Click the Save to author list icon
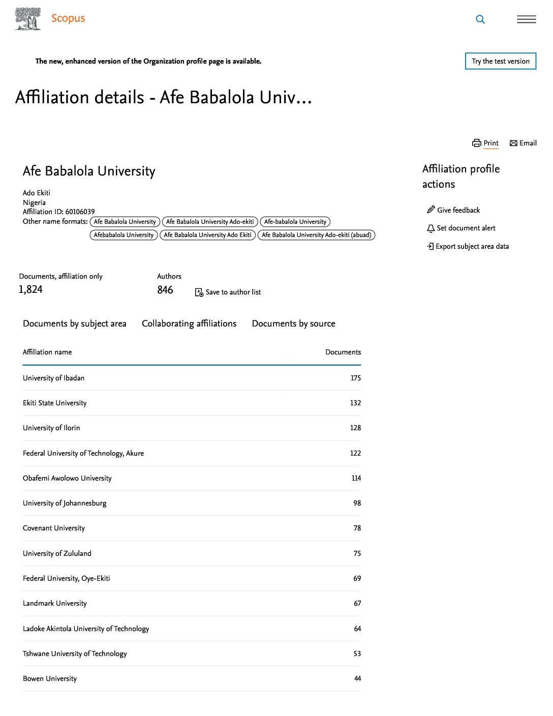This screenshot has width=553, height=716. tap(199, 292)
